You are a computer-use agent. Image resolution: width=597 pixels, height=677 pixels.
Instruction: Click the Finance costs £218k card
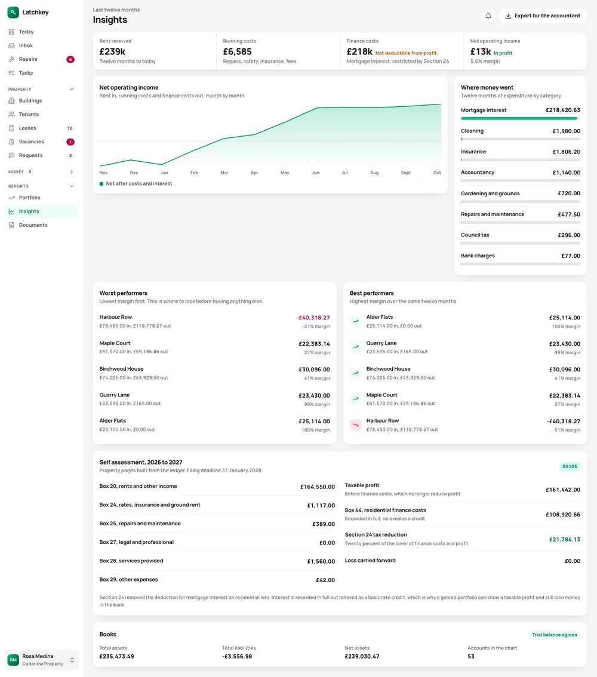pyautogui.click(x=401, y=51)
